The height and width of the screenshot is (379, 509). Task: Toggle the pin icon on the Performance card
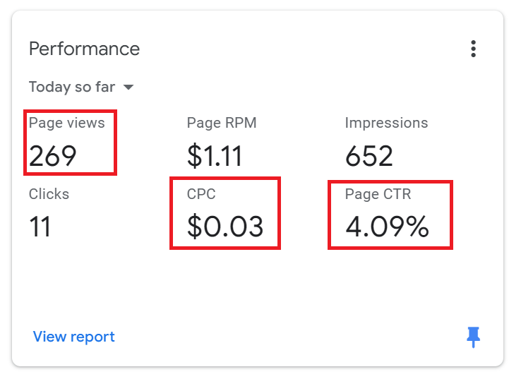point(473,337)
